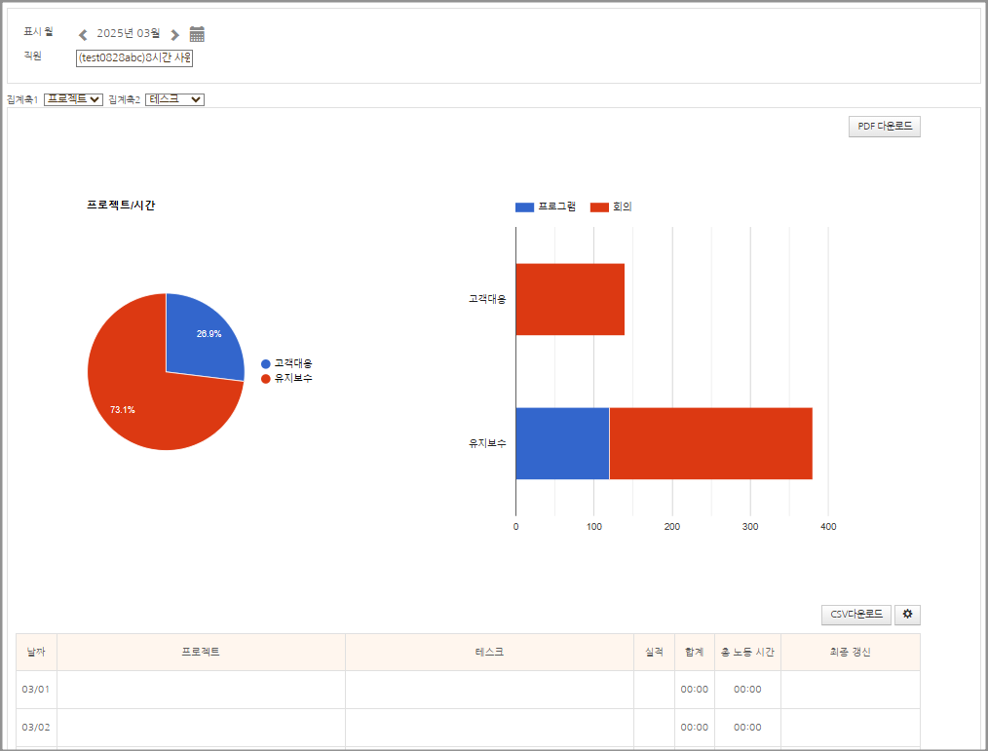
Task: Click the red 회의 legend marker
Action: pyautogui.click(x=599, y=207)
